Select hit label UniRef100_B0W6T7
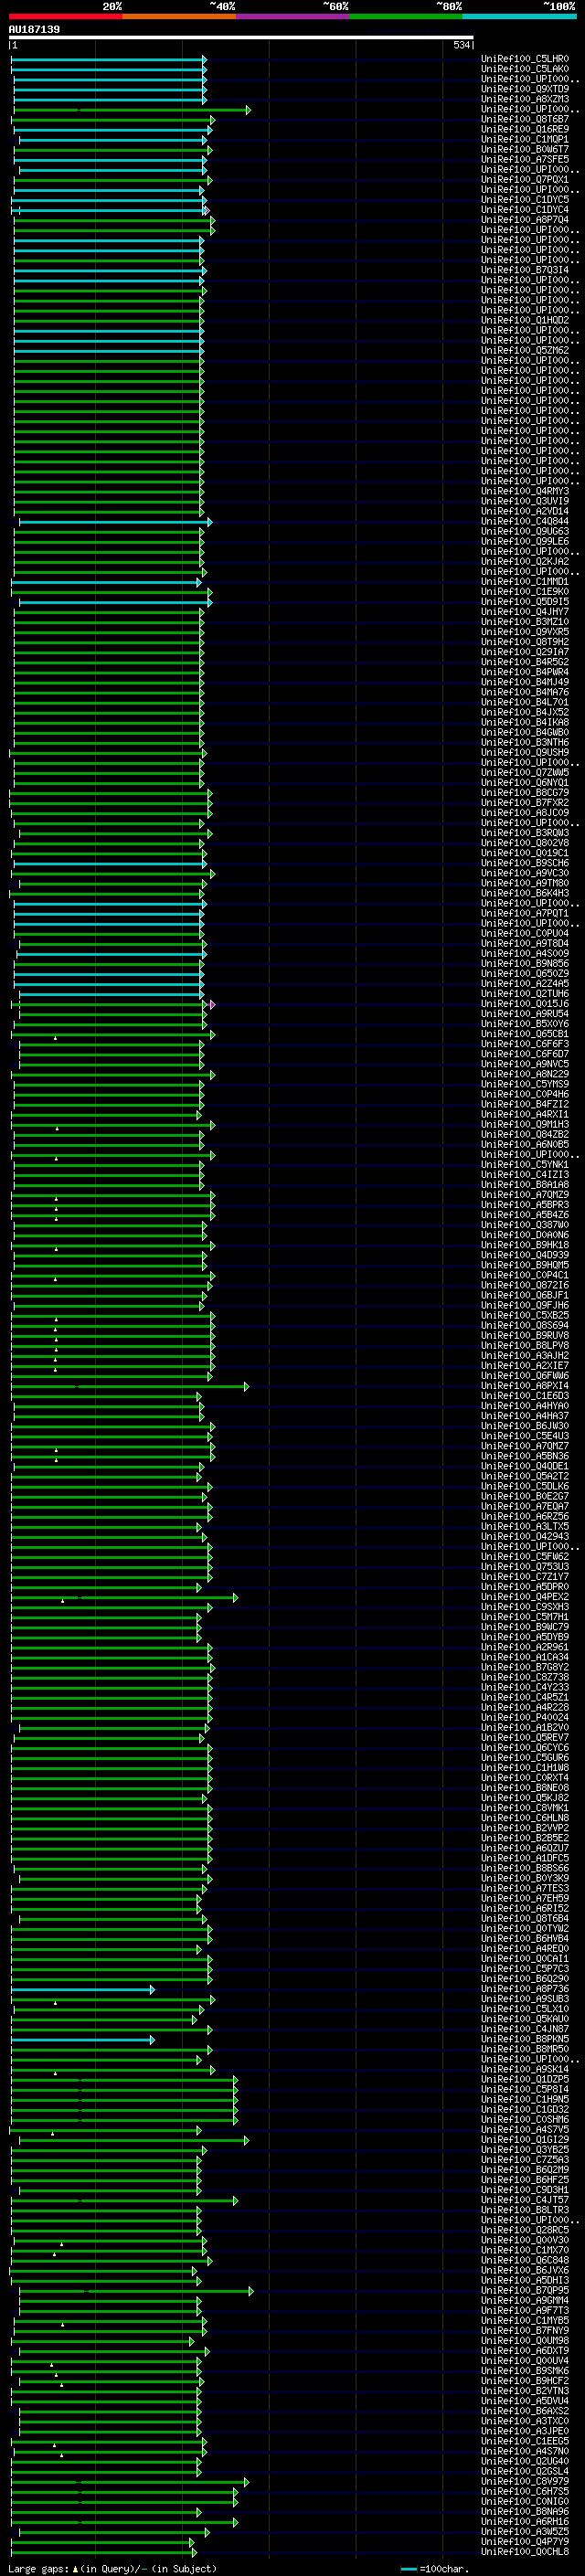The height and width of the screenshot is (2576, 585). coord(525,149)
